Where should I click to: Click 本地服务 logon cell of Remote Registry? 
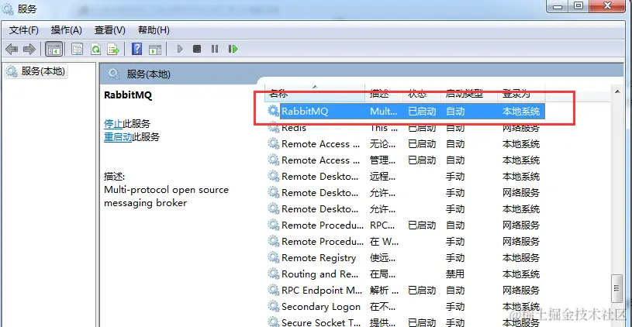(x=521, y=258)
